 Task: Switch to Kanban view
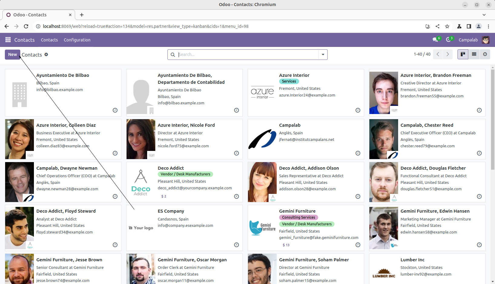pos(463,54)
